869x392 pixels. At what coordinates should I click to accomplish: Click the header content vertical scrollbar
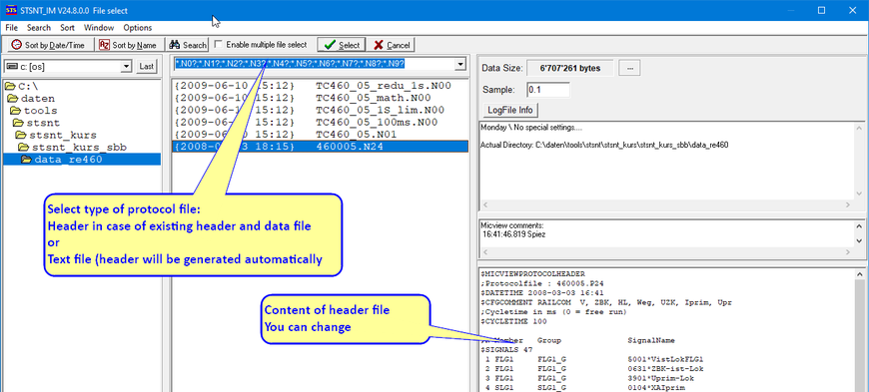point(859,330)
